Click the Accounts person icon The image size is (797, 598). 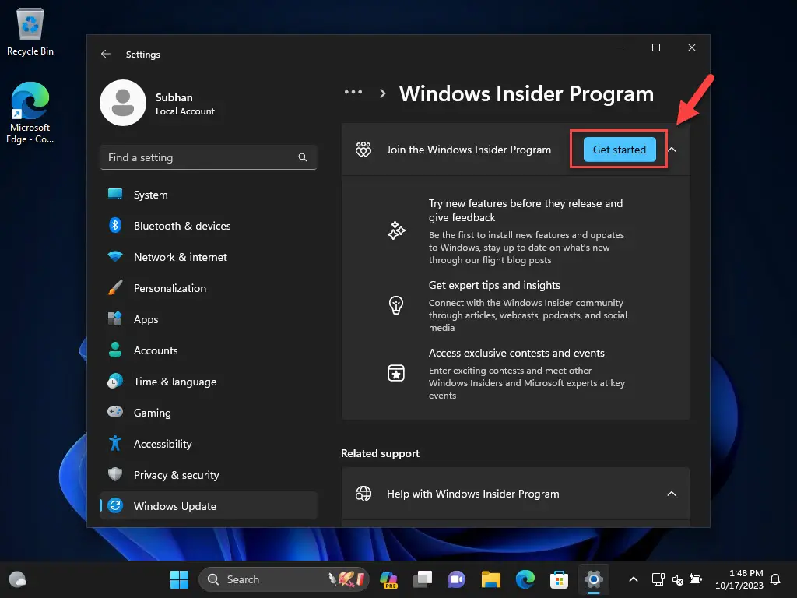point(115,350)
